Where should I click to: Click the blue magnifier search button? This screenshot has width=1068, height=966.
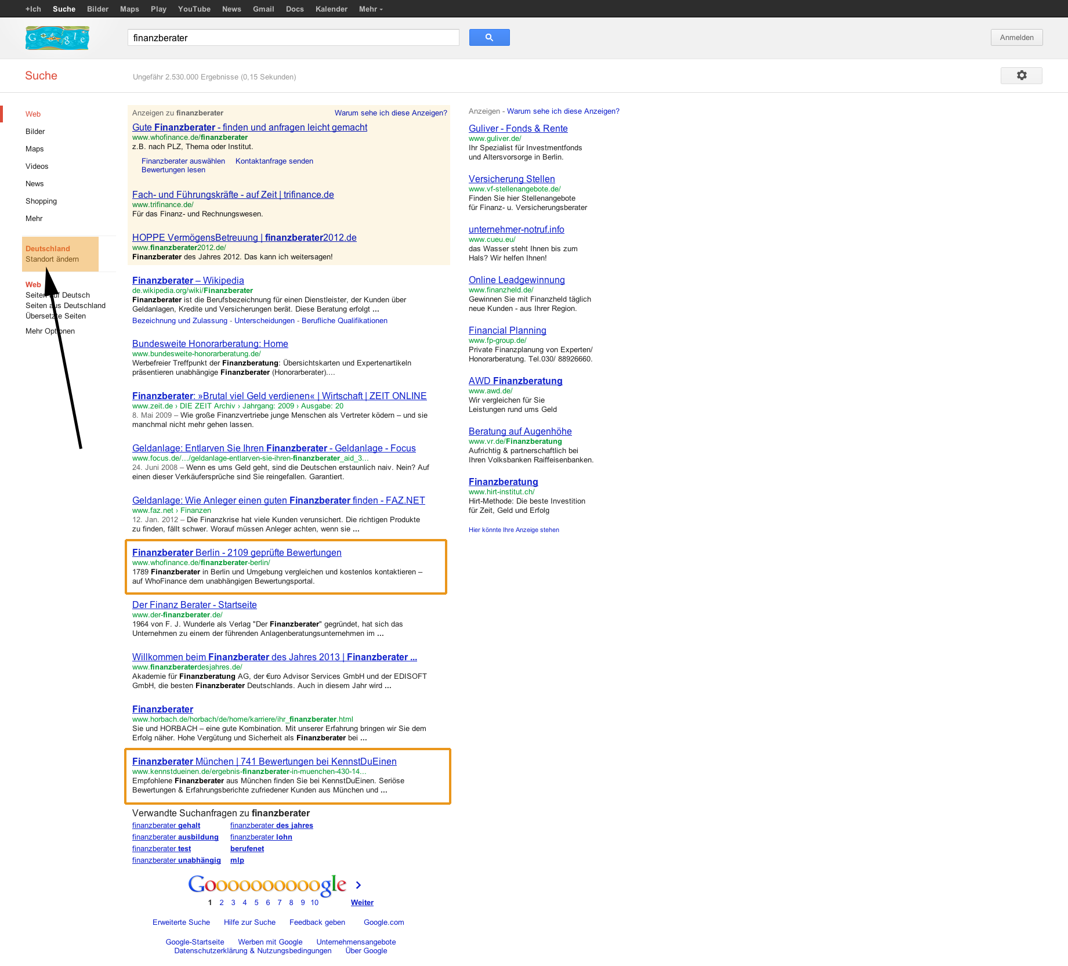click(489, 38)
